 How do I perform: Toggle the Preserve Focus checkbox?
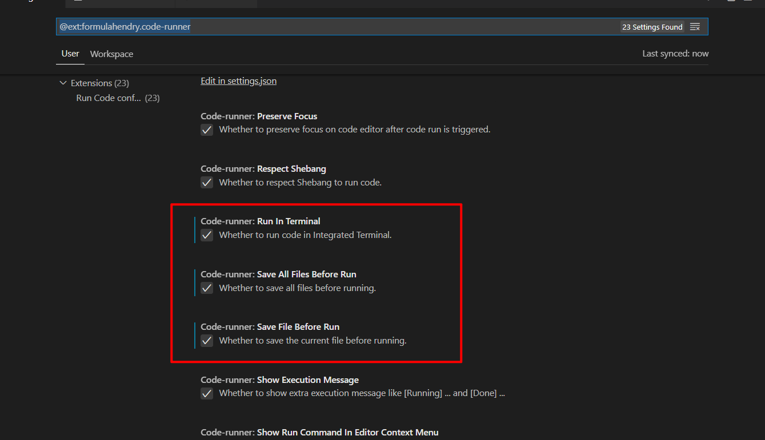point(207,130)
